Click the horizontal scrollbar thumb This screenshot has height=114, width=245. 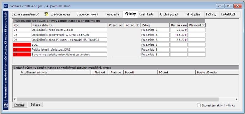[x=118, y=99]
